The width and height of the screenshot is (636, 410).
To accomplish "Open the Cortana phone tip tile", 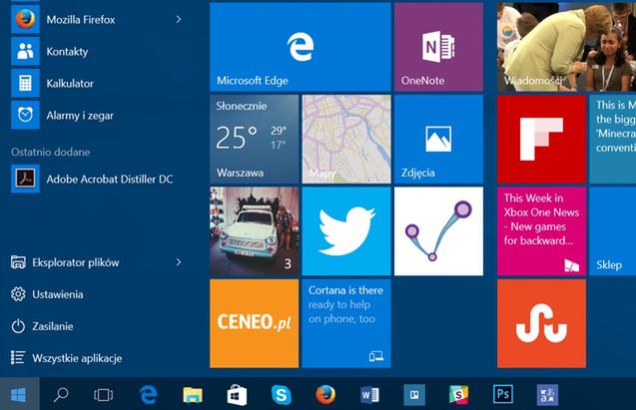I will point(346,323).
